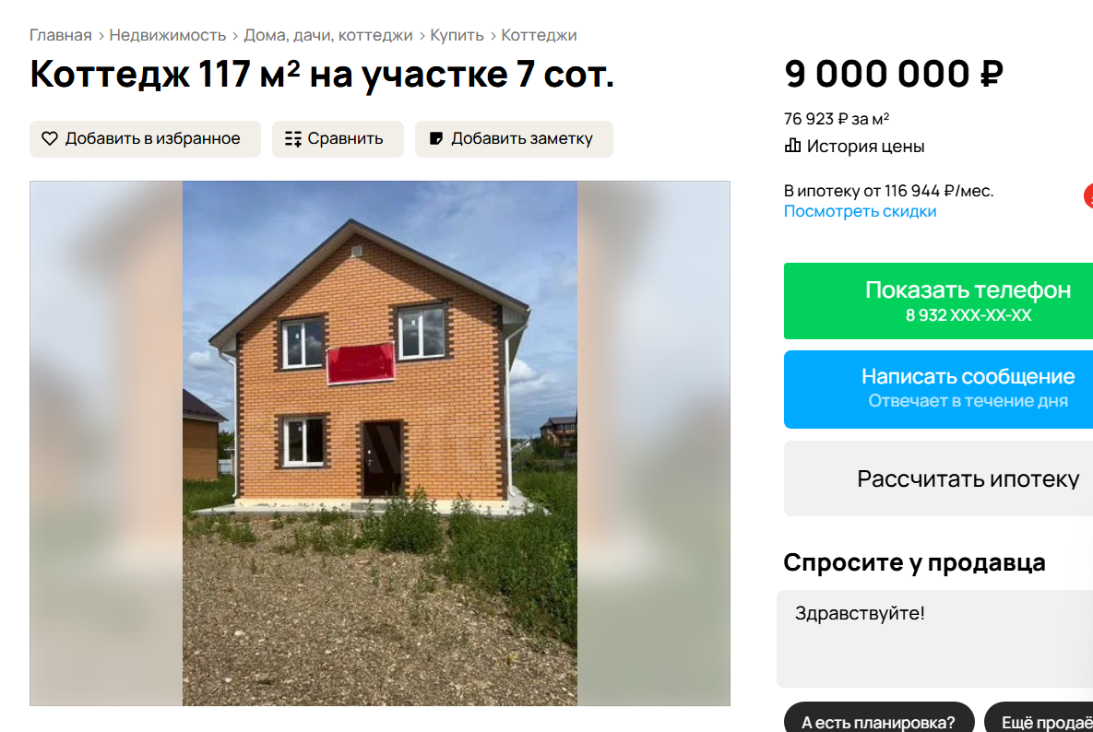Add listing via Добавить в избранное button
Viewport: 1093px width, 732px height.
point(145,138)
